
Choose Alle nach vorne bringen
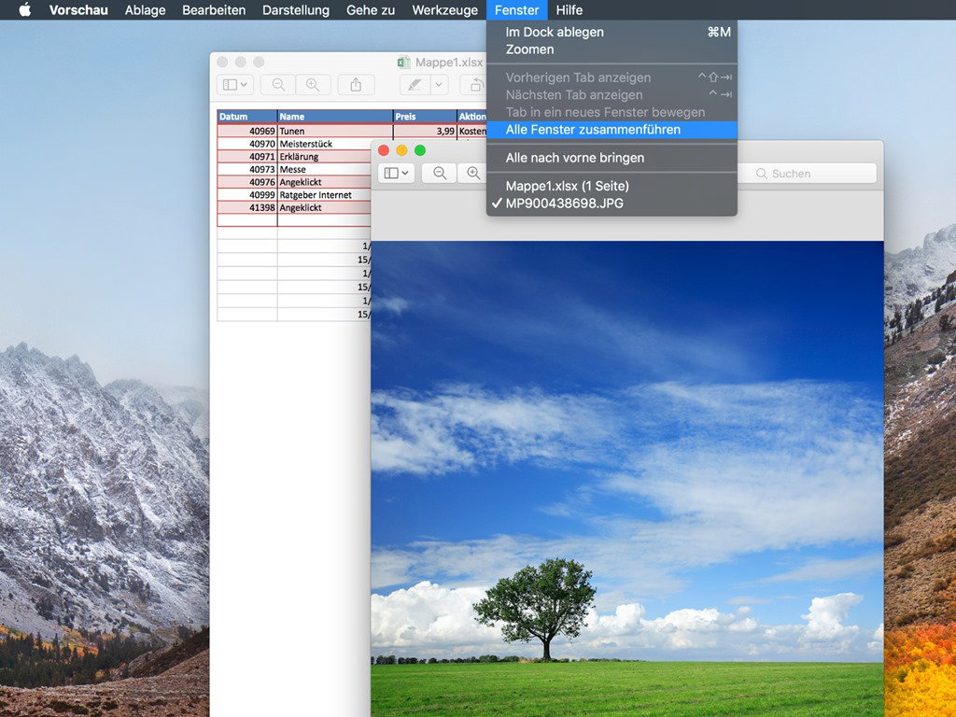click(574, 158)
